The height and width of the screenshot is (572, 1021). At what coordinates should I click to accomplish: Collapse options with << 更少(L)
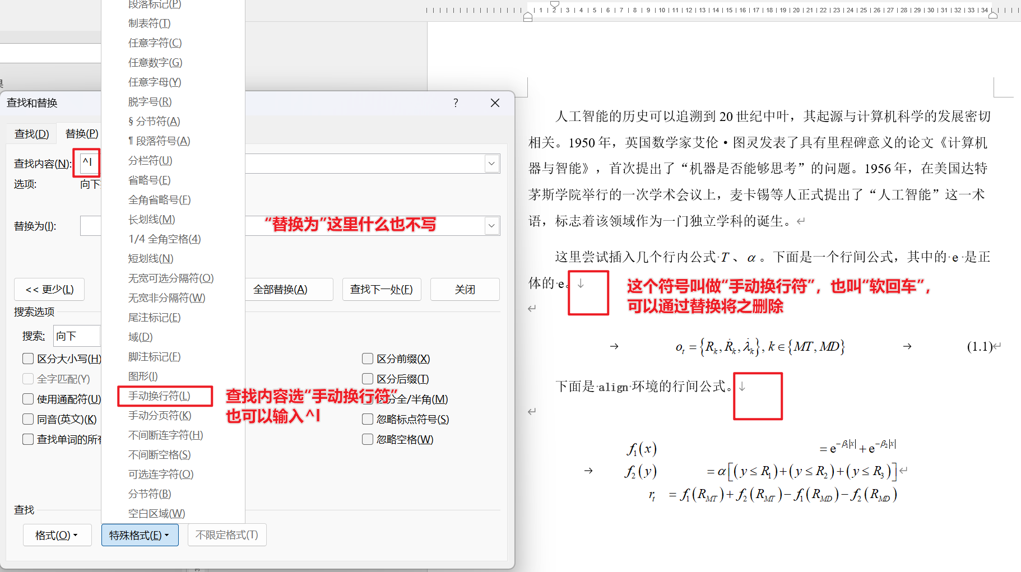pyautogui.click(x=49, y=290)
